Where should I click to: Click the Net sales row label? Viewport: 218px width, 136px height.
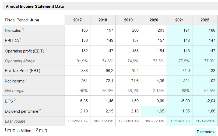click(x=13, y=31)
